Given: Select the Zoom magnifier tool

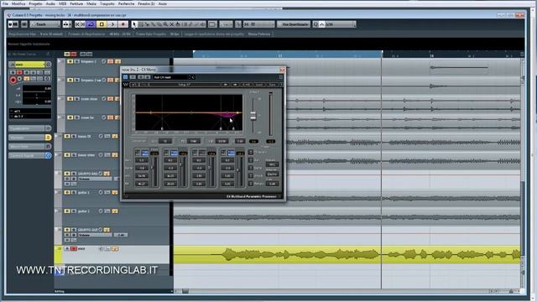Looking at the screenshot, I should [x=165, y=24].
